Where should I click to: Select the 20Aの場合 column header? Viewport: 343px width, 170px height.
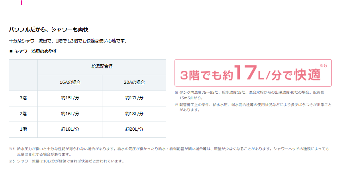click(134, 83)
